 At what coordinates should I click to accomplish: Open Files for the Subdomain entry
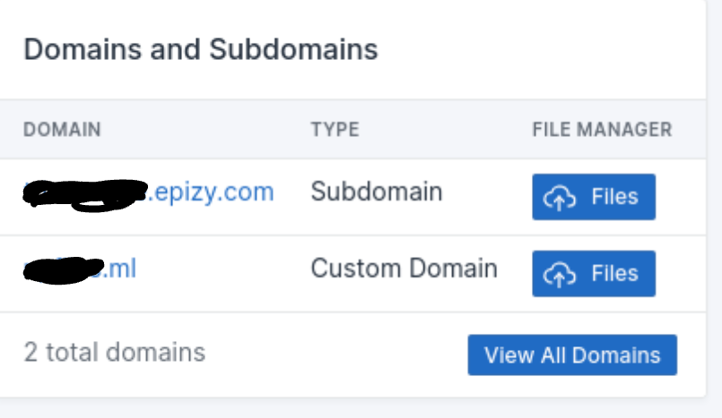(x=594, y=197)
